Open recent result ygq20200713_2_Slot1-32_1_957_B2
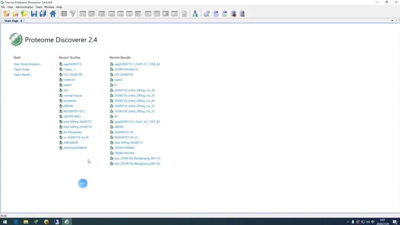Screen dimensions: 400x225 137,122
